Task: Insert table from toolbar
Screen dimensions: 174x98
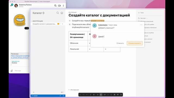Action: [111, 95]
